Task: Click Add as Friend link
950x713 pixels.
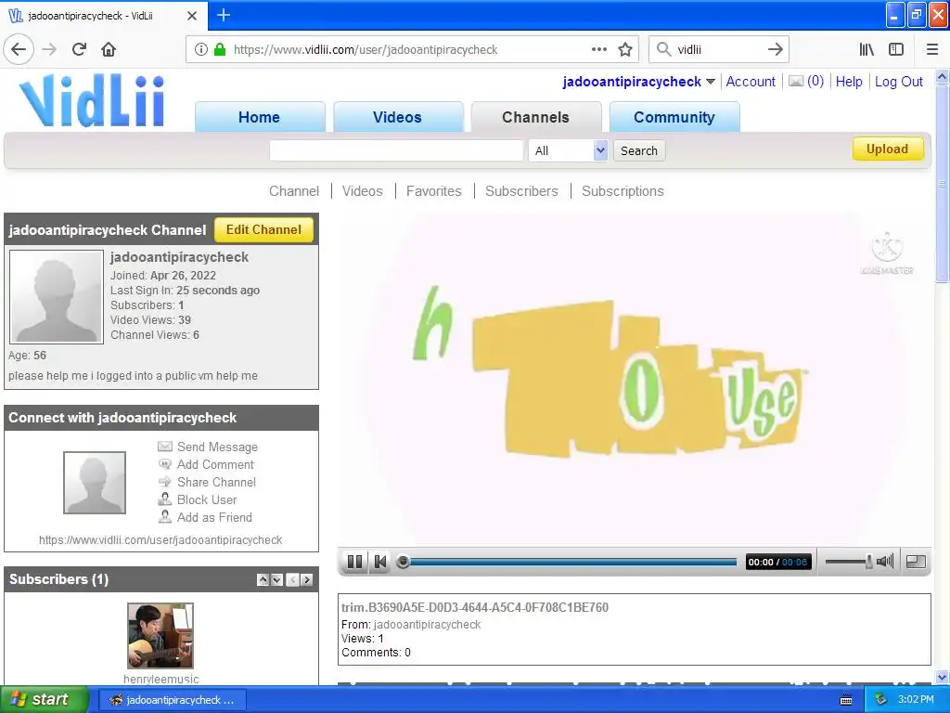Action: 214,517
